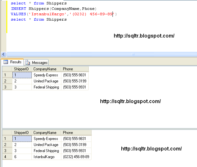Click the last select statement line
This screenshot has width=197, height=167.
39,19
